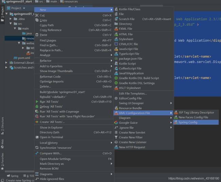Open the Favorites tool window tab
Screen dimensions: 221x182
point(2,161)
